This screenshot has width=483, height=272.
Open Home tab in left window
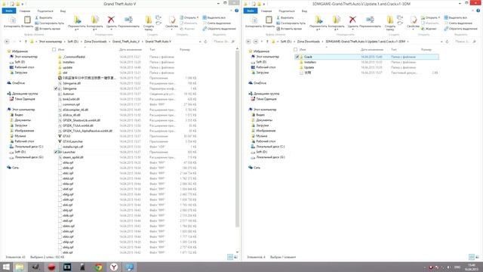25,11
